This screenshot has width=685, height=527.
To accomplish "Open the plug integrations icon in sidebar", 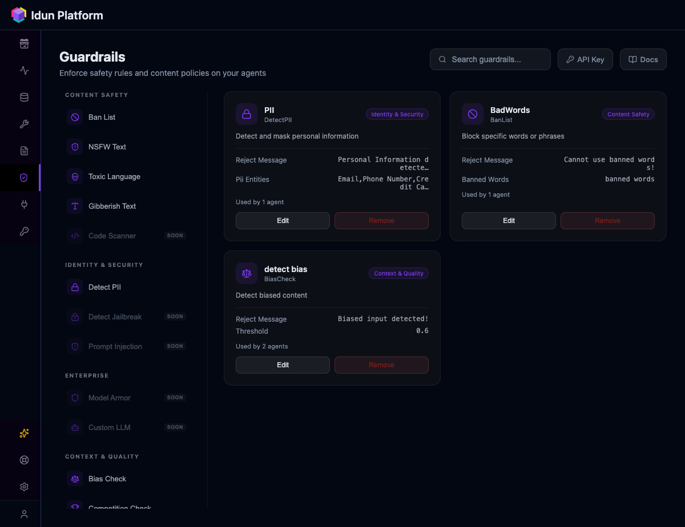I will click(x=24, y=205).
